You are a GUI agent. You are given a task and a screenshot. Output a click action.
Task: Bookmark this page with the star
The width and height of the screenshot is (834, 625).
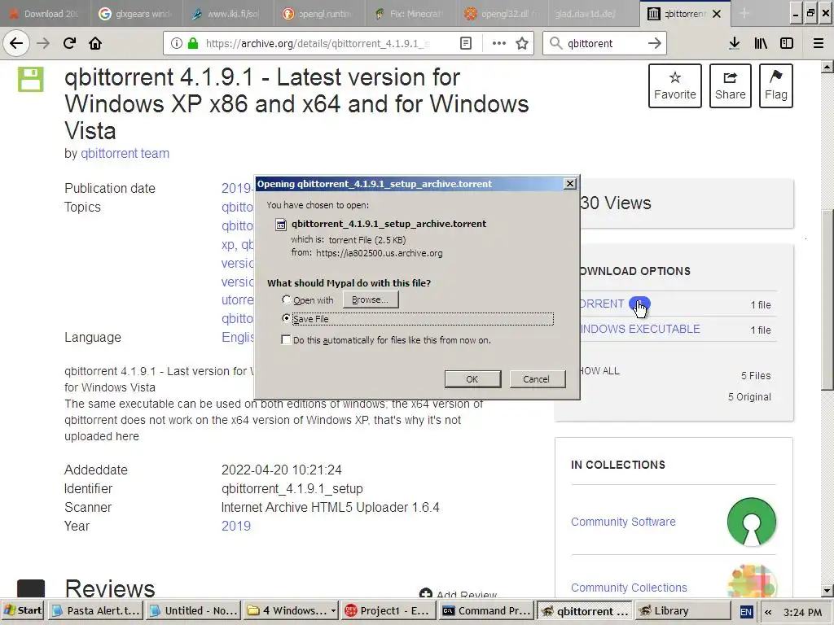click(522, 43)
